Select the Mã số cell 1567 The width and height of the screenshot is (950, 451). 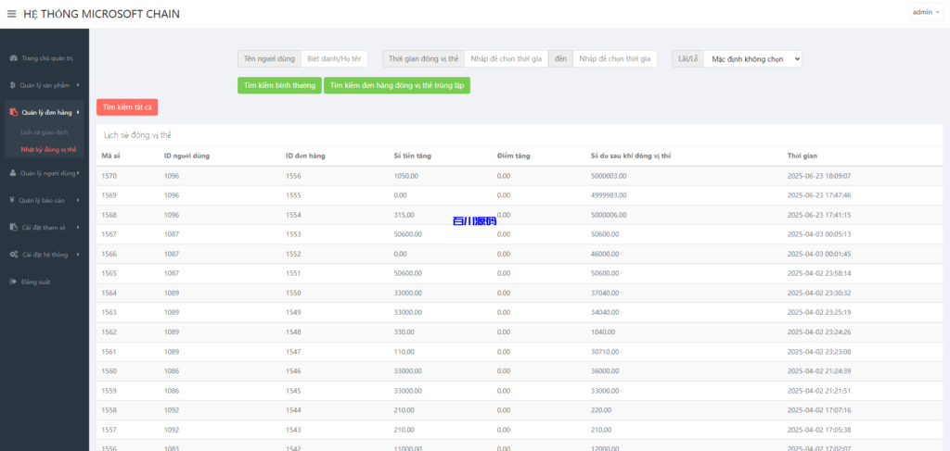pos(109,234)
